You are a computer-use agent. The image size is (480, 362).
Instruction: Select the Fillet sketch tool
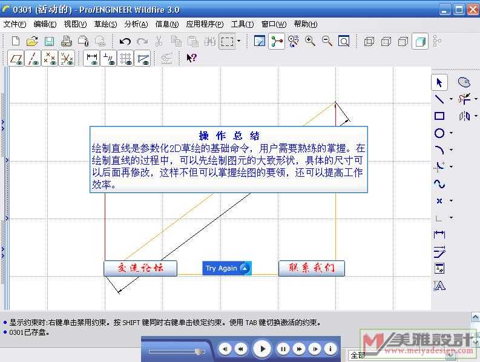point(439,166)
